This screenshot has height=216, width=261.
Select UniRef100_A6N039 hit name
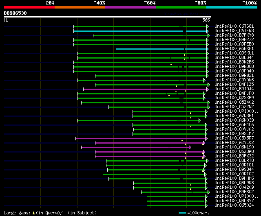point(234,120)
